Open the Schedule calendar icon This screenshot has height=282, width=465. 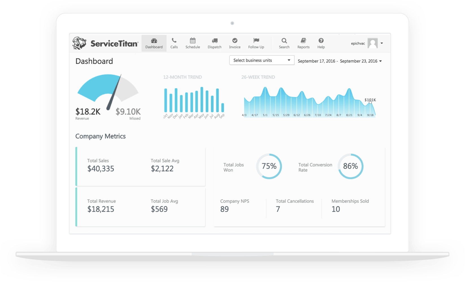coord(193,41)
